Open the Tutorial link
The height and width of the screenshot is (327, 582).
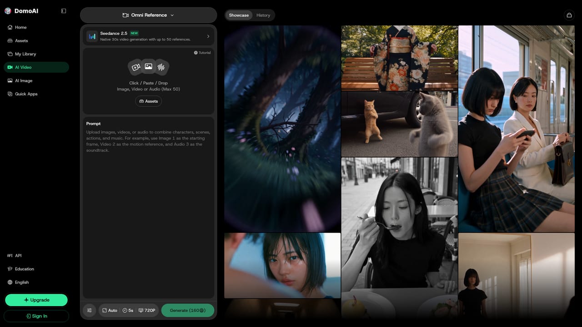202,53
